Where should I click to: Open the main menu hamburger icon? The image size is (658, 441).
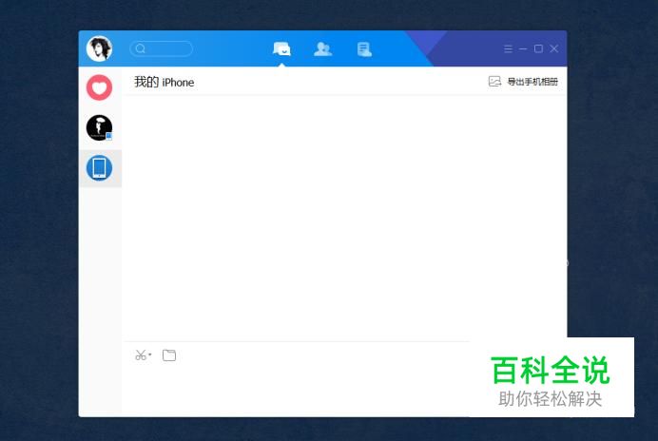click(508, 48)
